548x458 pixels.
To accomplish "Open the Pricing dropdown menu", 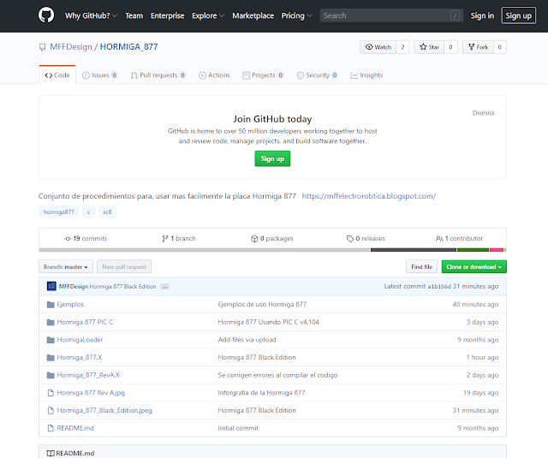I will click(x=297, y=15).
